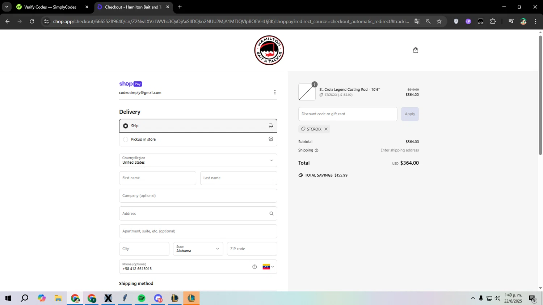Open the browser profile avatar
This screenshot has height=305, width=543.
click(x=523, y=21)
